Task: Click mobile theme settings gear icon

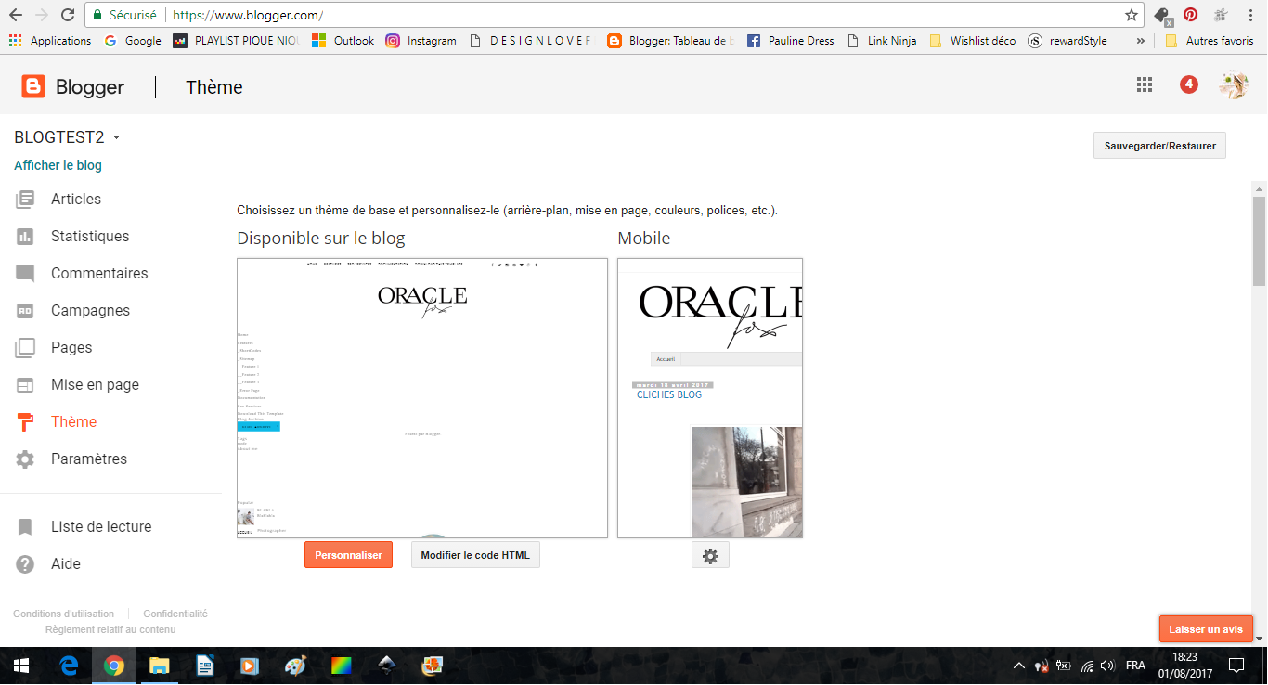Action: coord(710,555)
